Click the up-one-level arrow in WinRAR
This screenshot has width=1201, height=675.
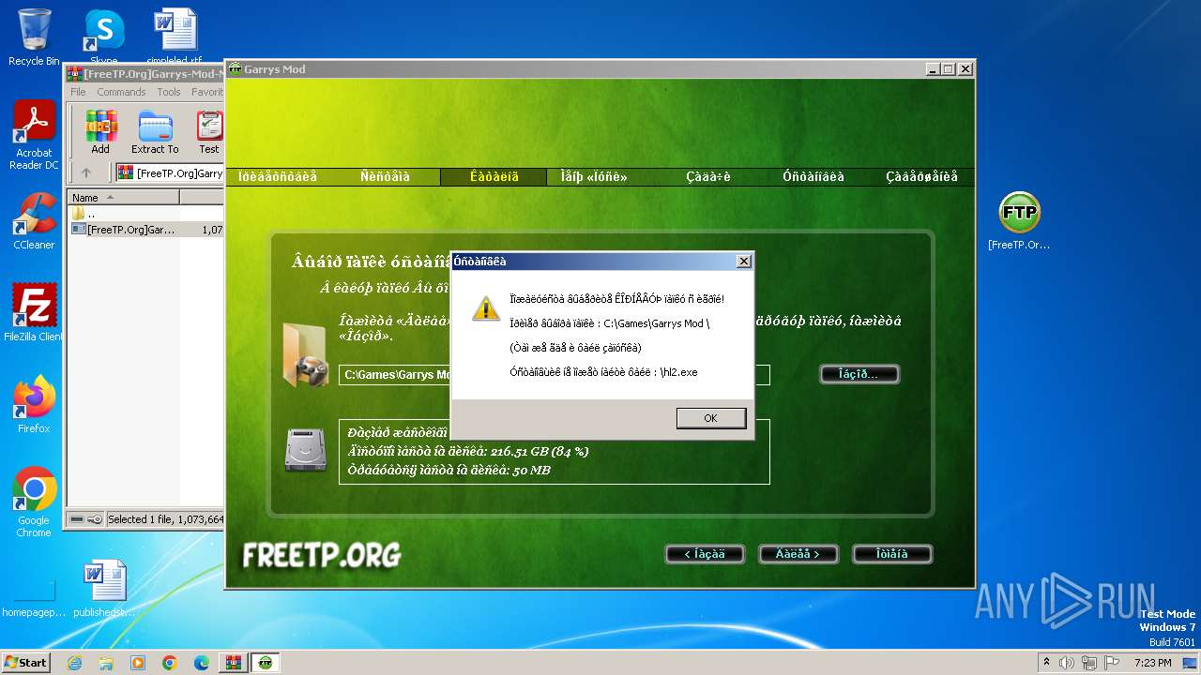coord(86,172)
